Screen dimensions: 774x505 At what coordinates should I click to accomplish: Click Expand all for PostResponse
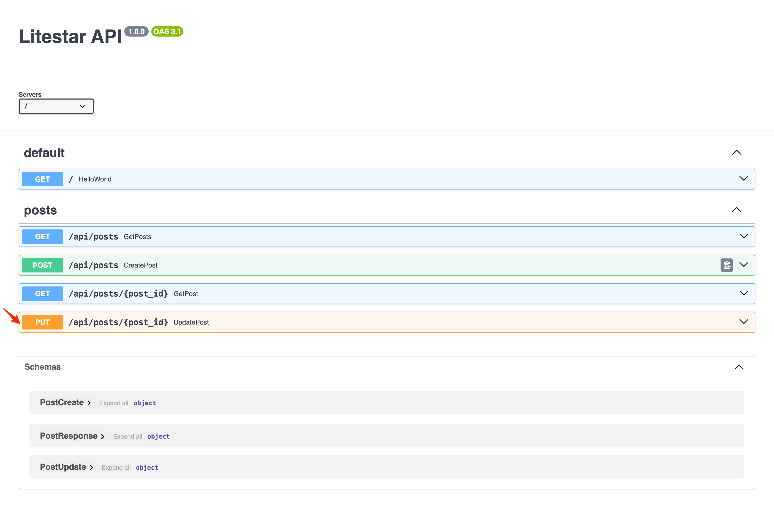[127, 437]
